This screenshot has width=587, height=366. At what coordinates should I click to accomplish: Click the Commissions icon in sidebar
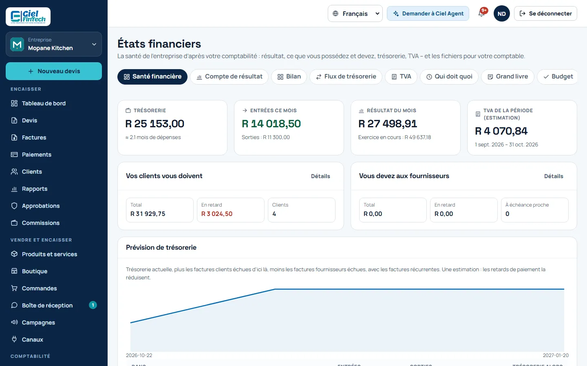[14, 223]
